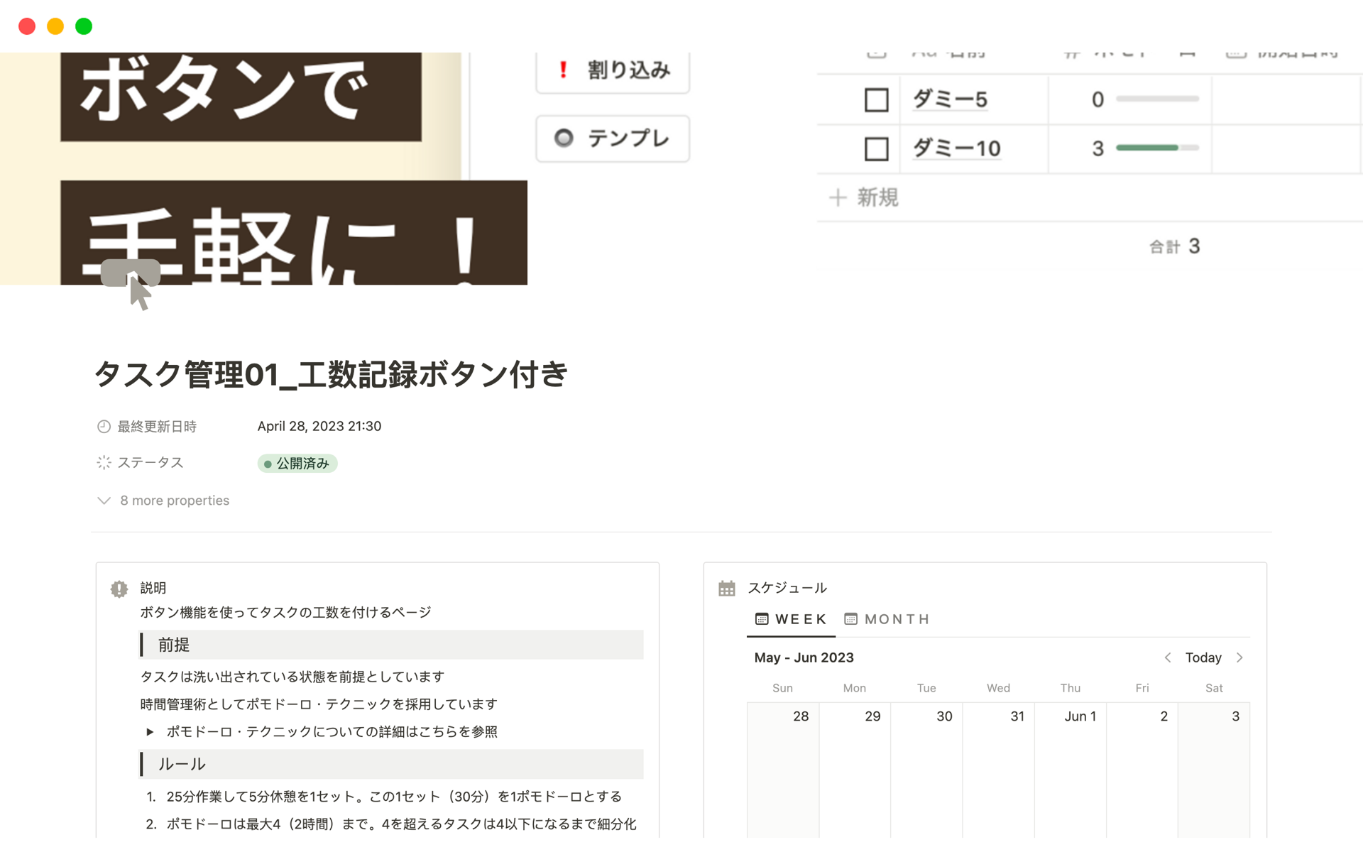Select the テンプレ radio button
Viewport: 1363px width, 852px height.
tap(564, 138)
